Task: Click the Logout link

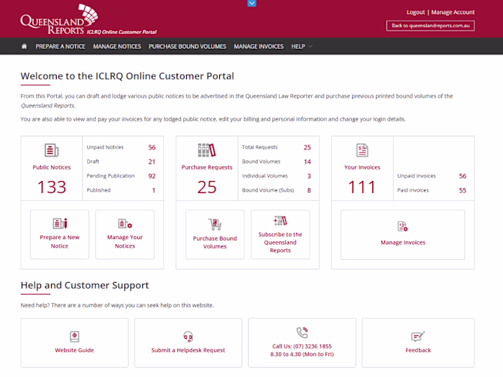Action: click(415, 12)
